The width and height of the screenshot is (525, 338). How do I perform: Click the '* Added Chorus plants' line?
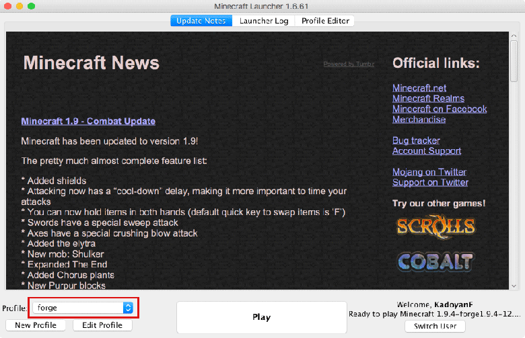point(67,275)
